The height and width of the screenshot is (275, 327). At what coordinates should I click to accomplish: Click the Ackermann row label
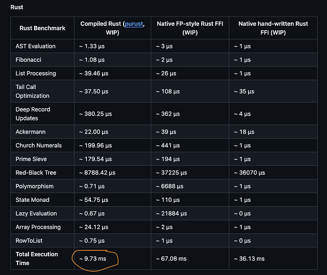[30, 132]
